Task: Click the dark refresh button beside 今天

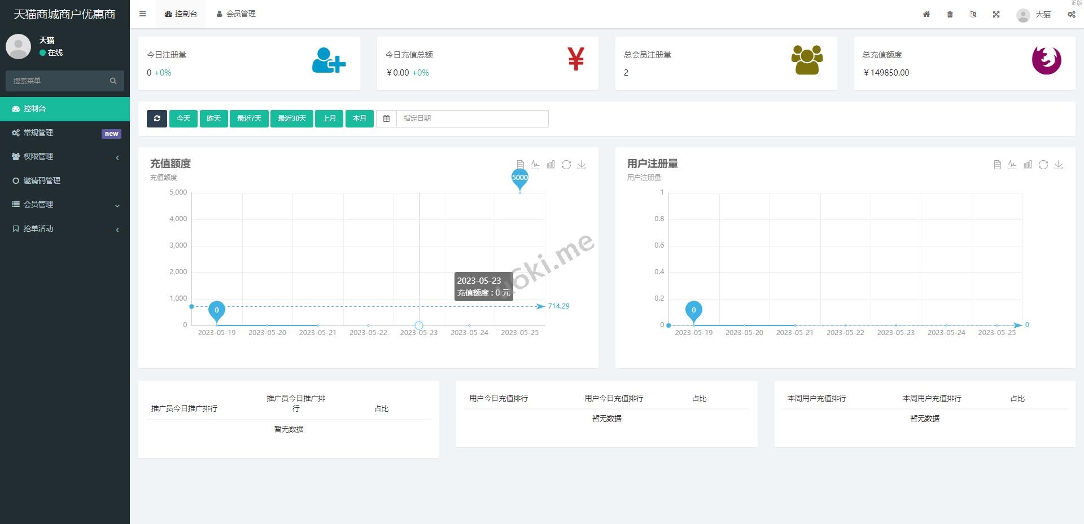Action: tap(157, 118)
